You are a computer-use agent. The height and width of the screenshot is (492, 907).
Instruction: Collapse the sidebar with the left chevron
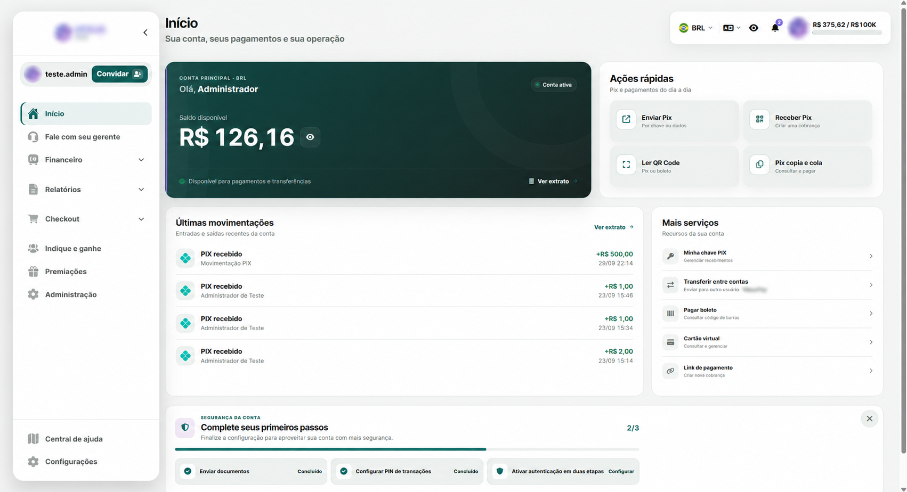pos(145,32)
